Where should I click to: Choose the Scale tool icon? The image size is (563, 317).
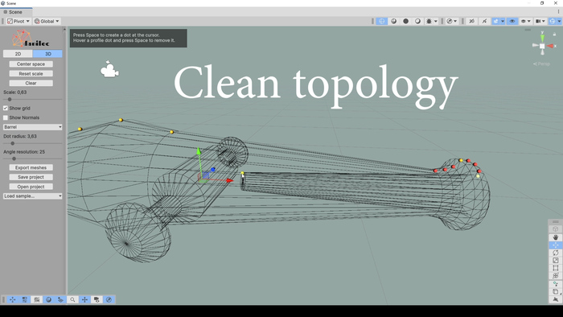[x=556, y=260]
